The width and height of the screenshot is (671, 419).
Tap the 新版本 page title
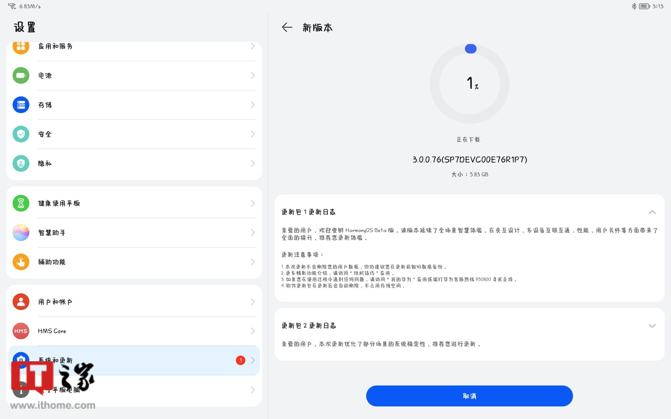click(x=318, y=28)
